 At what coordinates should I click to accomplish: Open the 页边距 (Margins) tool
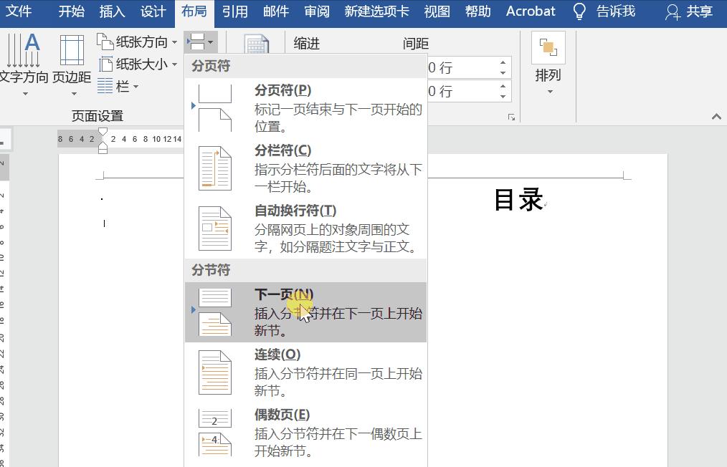tap(71, 63)
